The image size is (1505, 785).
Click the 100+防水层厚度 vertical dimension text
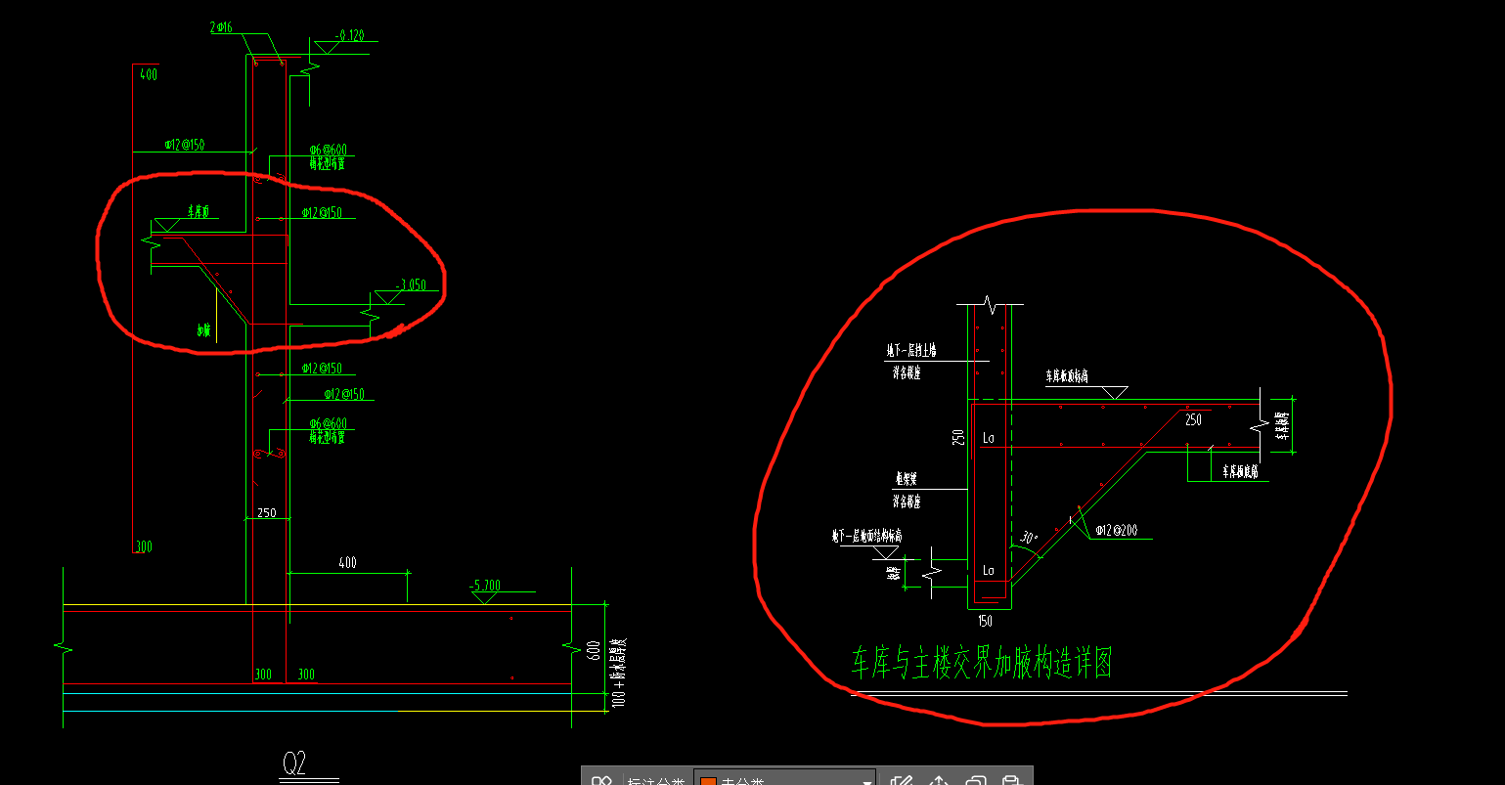618,675
